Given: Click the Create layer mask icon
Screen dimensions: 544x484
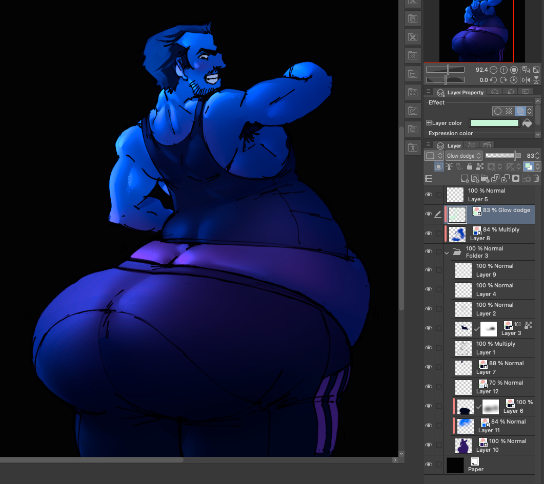Looking at the screenshot, I should coord(516,178).
